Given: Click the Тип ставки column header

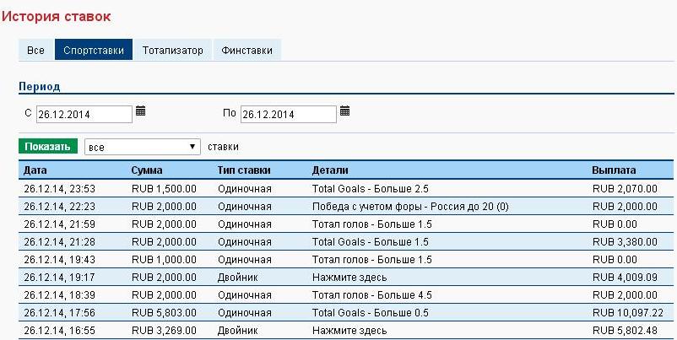Looking at the screenshot, I should tap(243, 170).
